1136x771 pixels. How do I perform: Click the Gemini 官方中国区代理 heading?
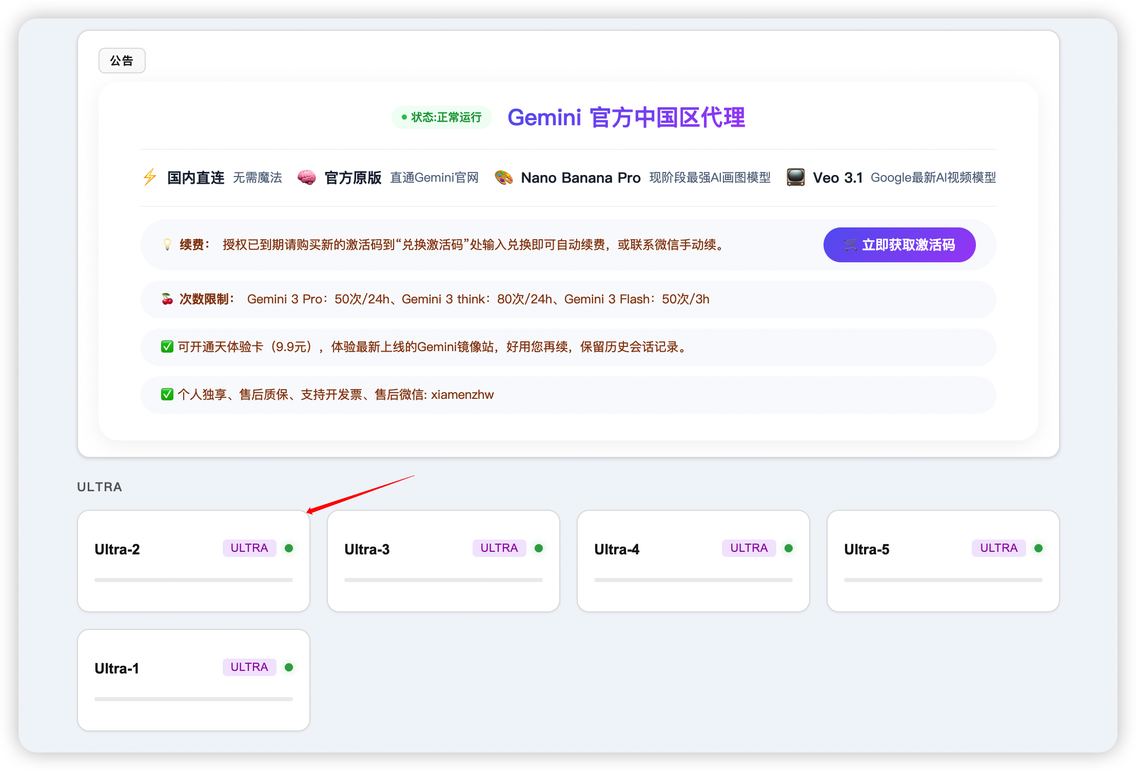(x=626, y=118)
